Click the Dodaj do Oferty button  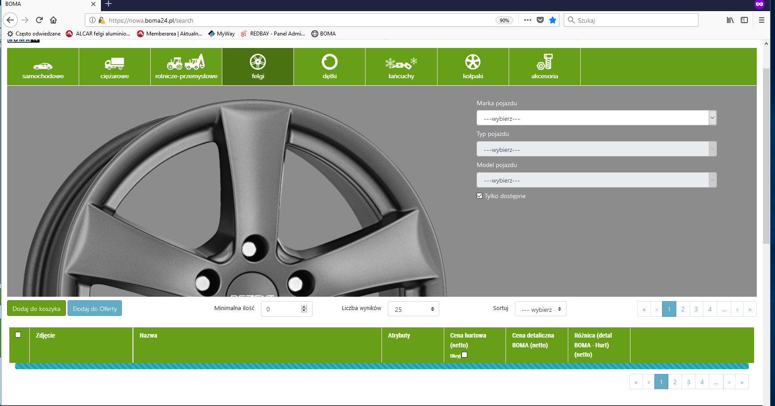95,309
